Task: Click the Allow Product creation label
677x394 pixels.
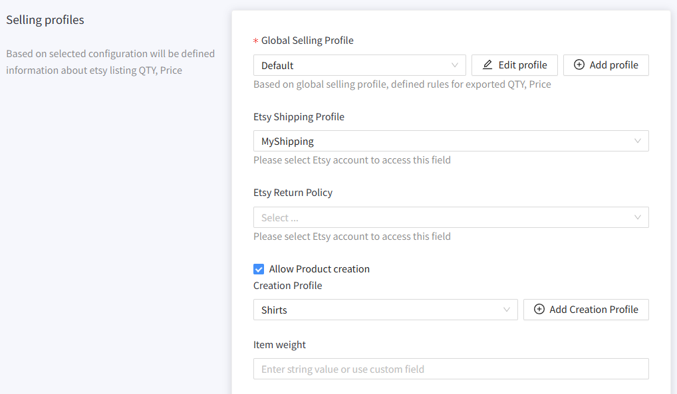Action: pyautogui.click(x=319, y=269)
